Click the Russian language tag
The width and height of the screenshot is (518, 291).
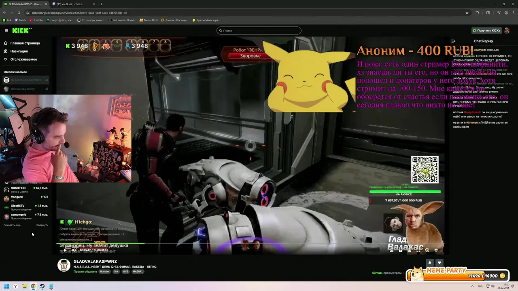(105, 272)
